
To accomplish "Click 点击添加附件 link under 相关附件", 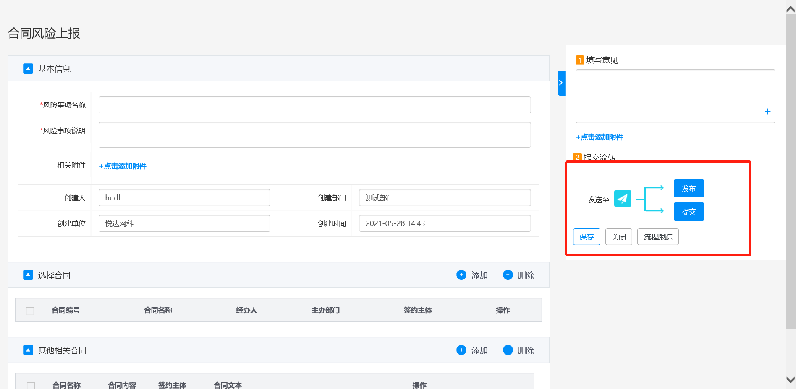I will click(x=123, y=166).
